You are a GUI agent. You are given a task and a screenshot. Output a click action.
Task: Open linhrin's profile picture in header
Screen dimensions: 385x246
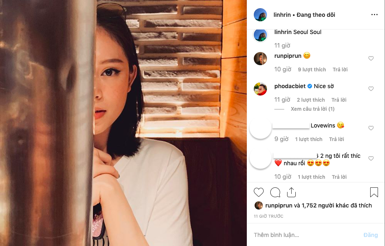coord(260,15)
